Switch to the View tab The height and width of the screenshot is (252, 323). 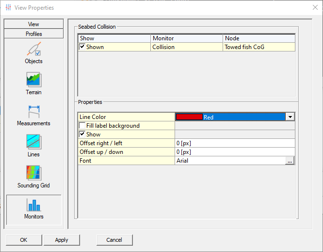[33, 24]
